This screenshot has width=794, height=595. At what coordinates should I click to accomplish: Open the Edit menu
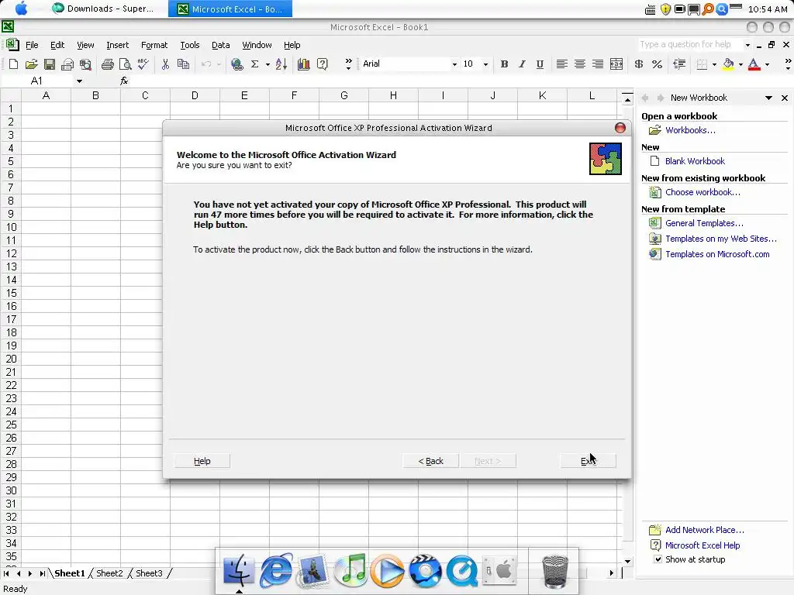[x=57, y=45]
